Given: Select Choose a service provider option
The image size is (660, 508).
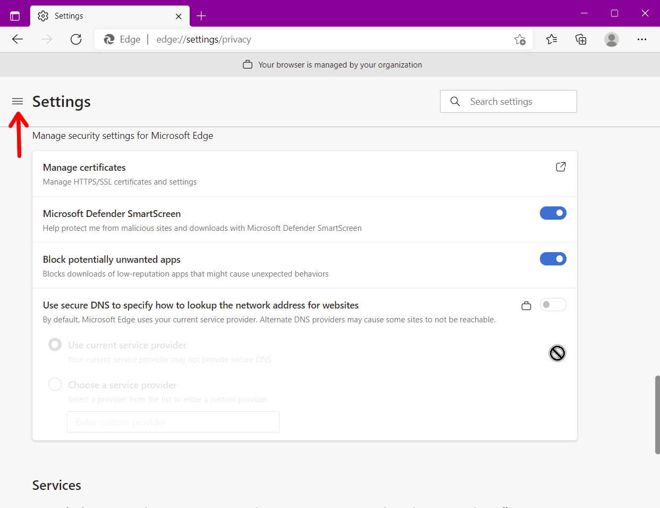Looking at the screenshot, I should 55,385.
